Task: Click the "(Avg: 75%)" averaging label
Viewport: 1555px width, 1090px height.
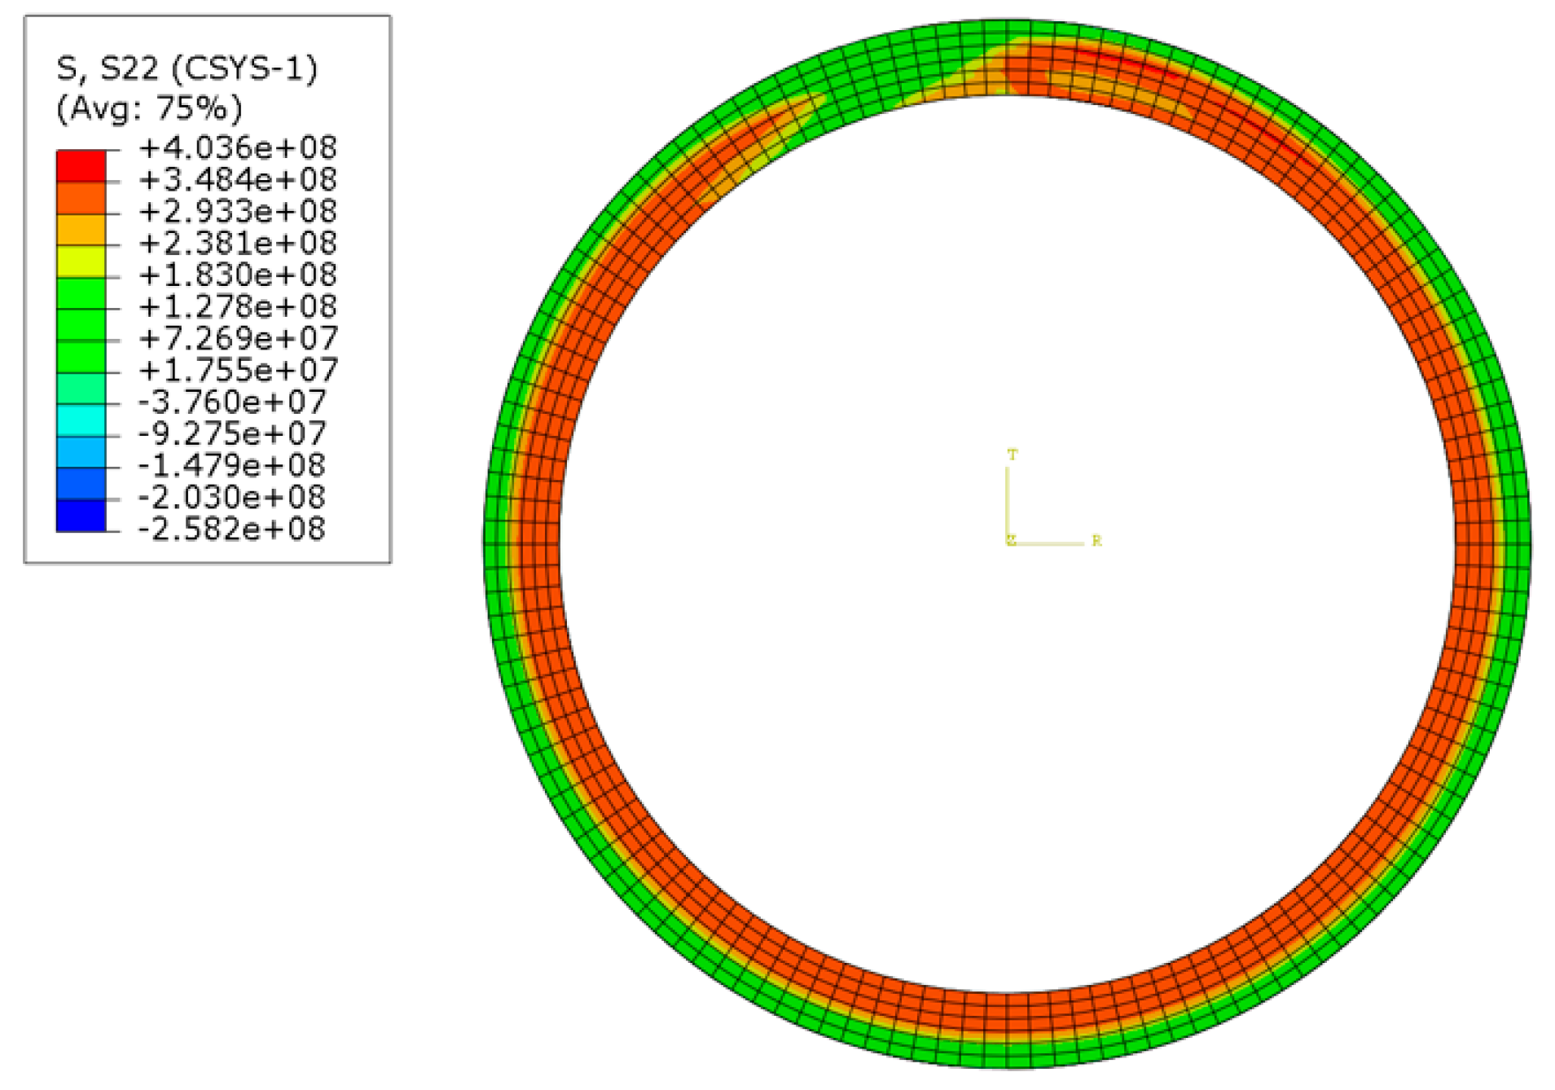Action: coord(149,108)
